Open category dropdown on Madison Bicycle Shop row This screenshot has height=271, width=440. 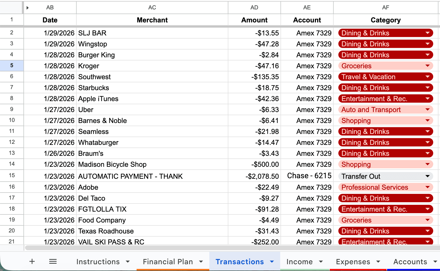(x=427, y=164)
